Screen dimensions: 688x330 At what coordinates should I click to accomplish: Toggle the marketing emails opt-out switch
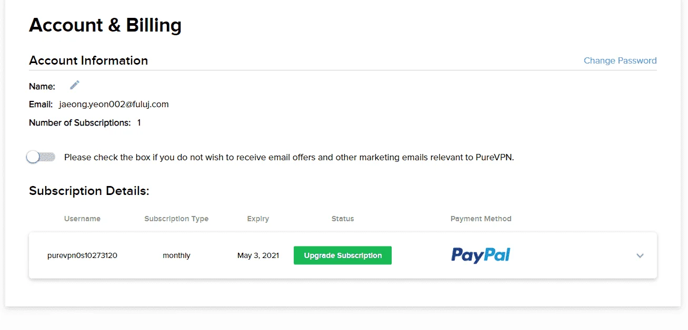[x=41, y=157]
